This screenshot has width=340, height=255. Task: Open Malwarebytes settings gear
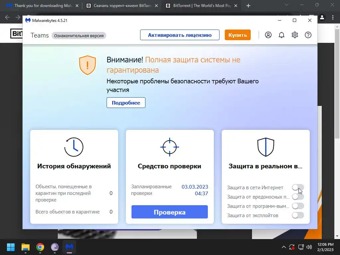pyautogui.click(x=295, y=35)
